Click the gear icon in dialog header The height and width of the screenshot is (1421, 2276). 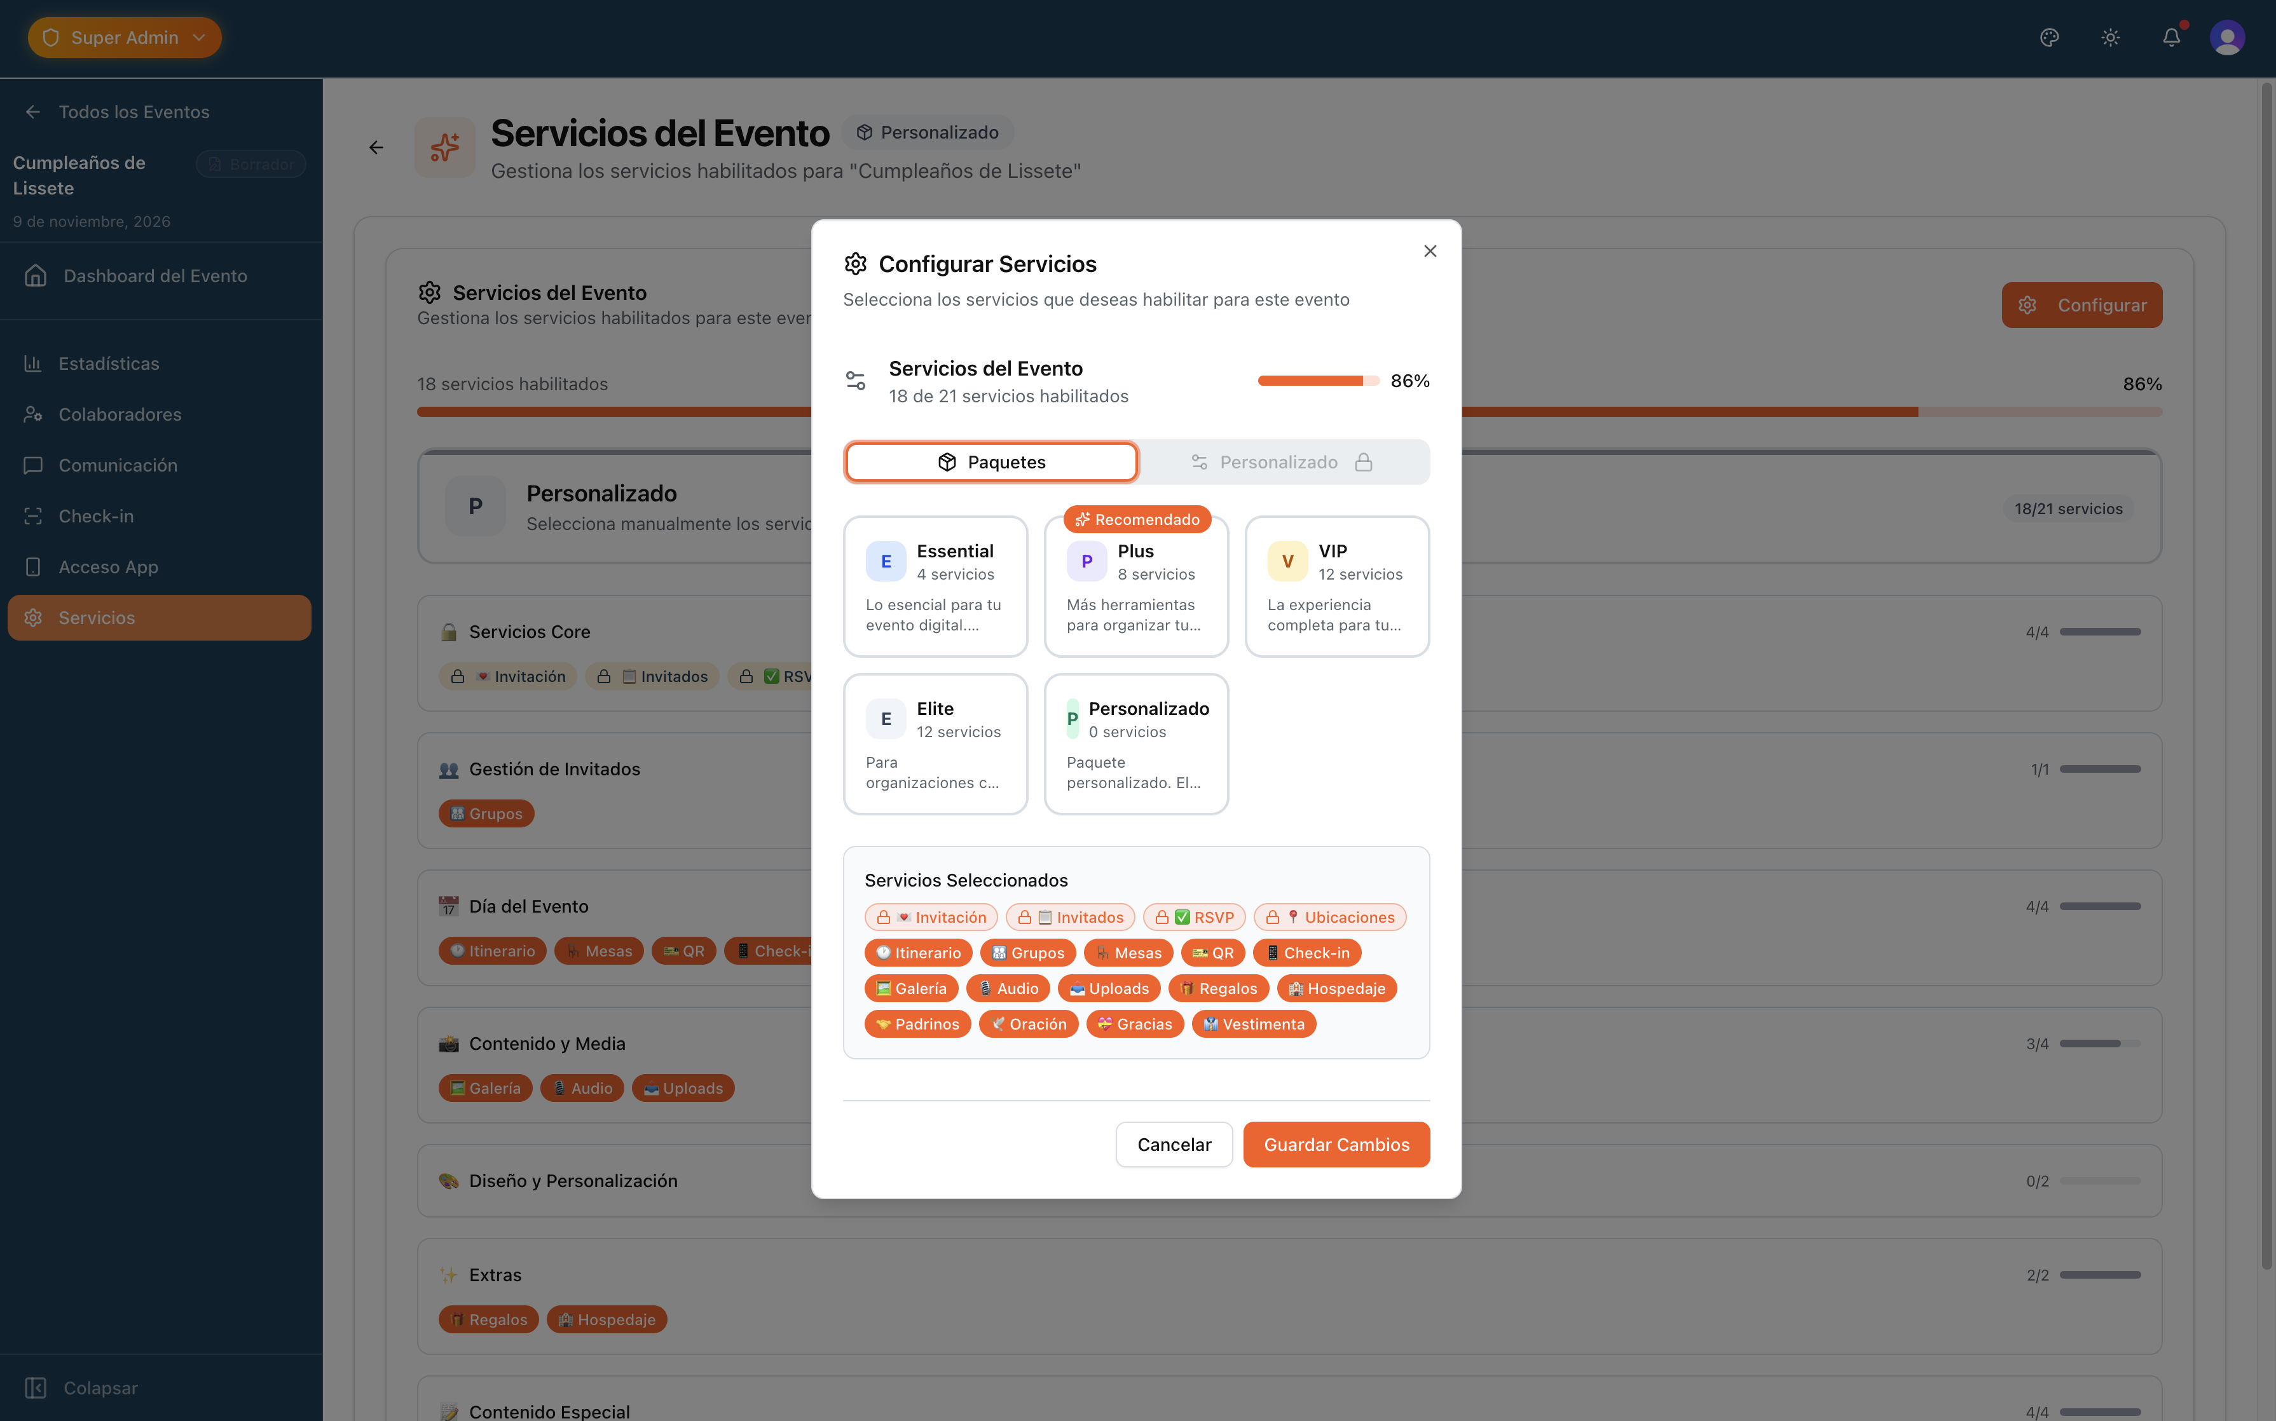click(x=856, y=264)
